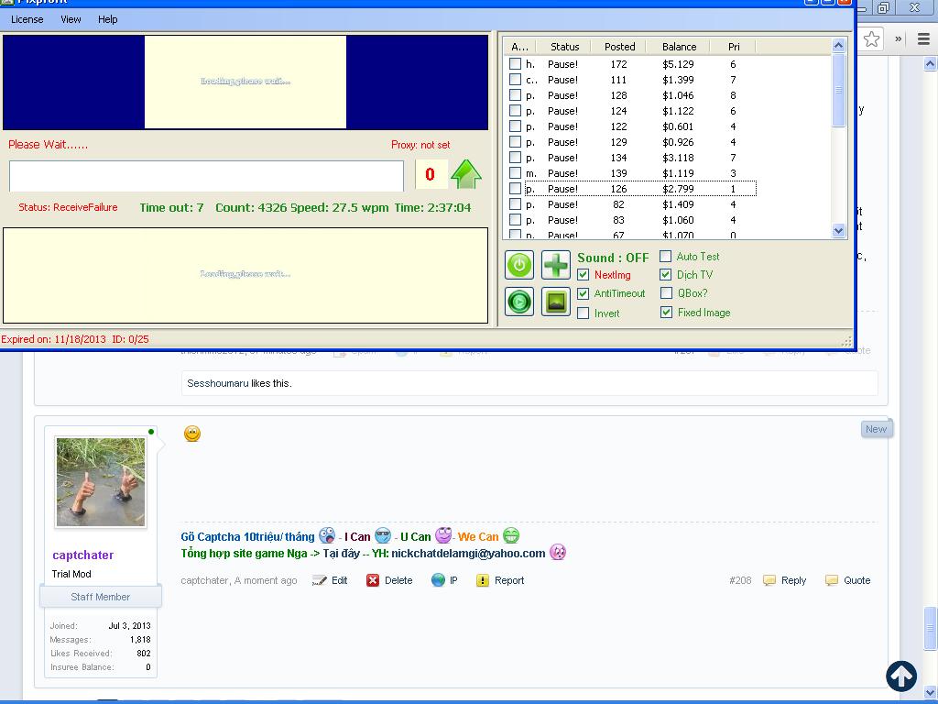Click the pencil Edit icon on the post
Viewport: 938px width, 704px height.
[x=320, y=580]
